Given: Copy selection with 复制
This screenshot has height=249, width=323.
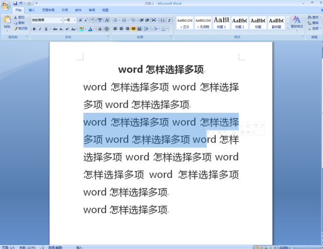Looking at the screenshot, I should [19, 23].
